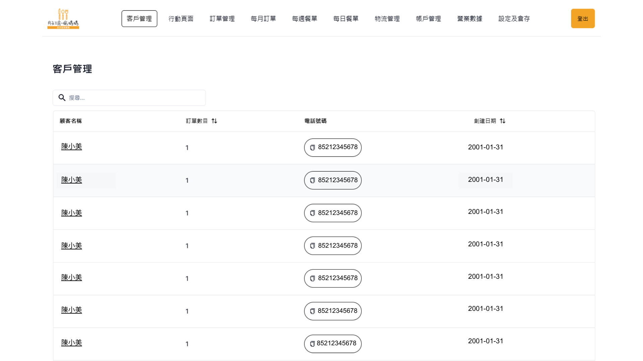The height and width of the screenshot is (361, 643).
Task: Copy phone number in fifth row
Action: (x=312, y=278)
